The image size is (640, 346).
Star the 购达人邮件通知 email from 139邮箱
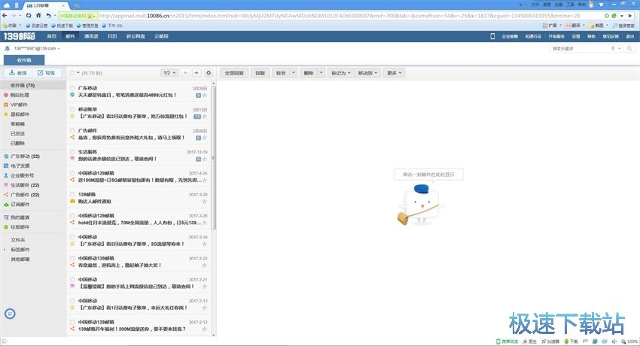205,202
